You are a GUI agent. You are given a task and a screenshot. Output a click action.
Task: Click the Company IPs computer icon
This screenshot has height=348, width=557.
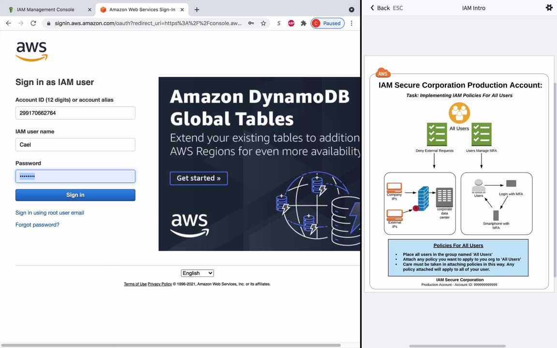395,187
